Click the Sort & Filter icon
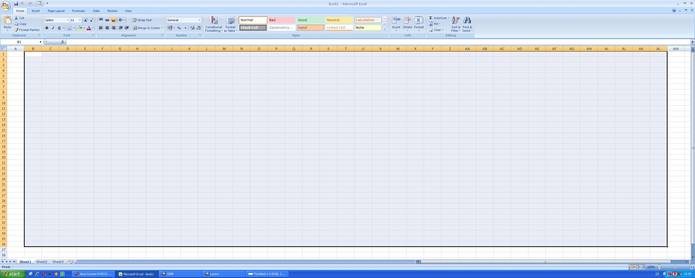Viewport: 695px width, 278px height. pyautogui.click(x=456, y=21)
